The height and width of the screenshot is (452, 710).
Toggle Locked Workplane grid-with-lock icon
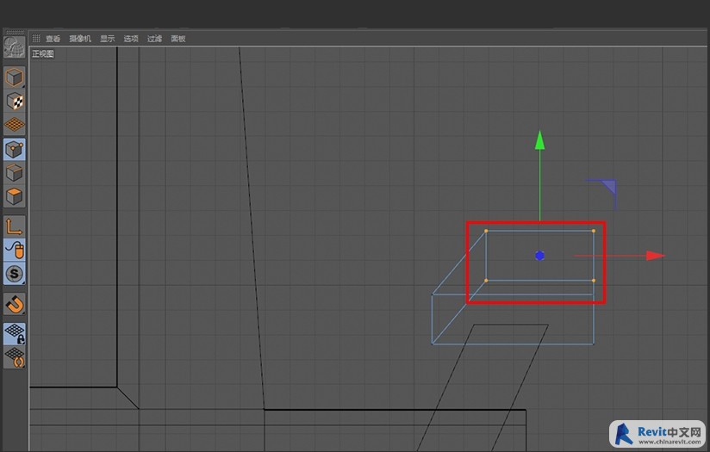[x=14, y=333]
